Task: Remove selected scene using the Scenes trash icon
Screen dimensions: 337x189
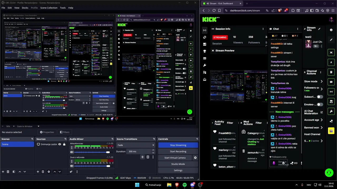Action: point(8,172)
